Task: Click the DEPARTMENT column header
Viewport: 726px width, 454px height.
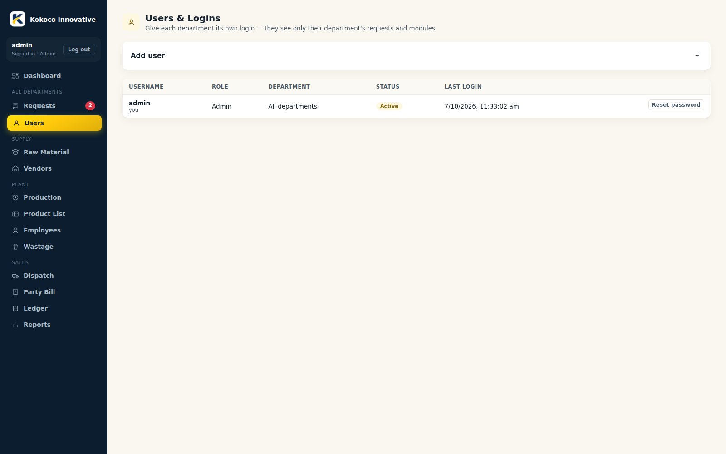Action: (x=289, y=87)
